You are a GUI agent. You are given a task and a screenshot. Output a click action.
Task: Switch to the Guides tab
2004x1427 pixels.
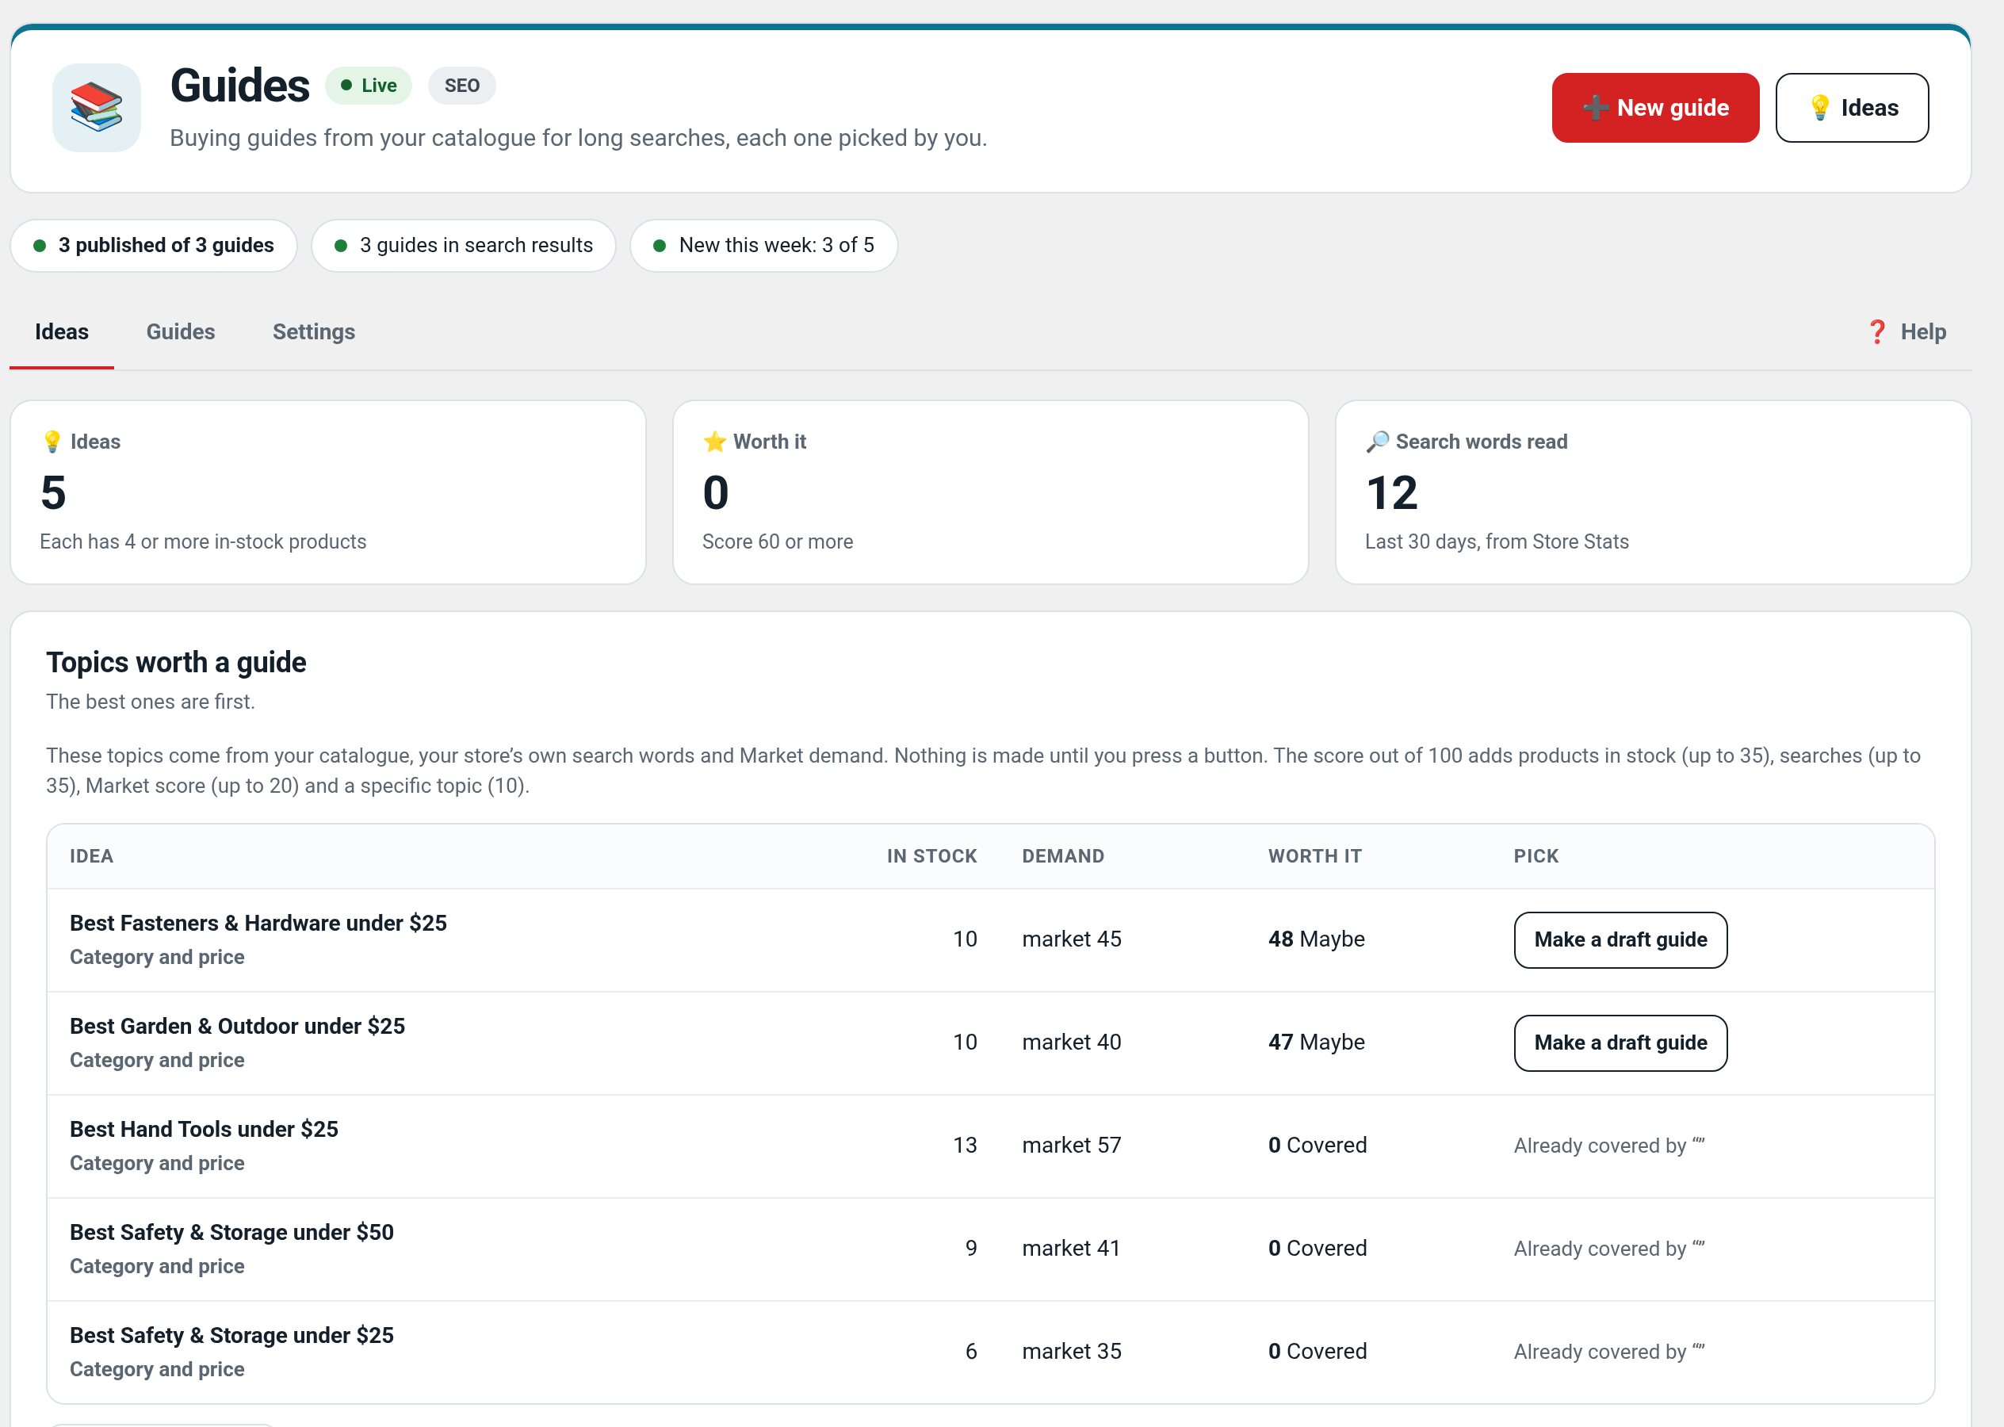point(180,331)
